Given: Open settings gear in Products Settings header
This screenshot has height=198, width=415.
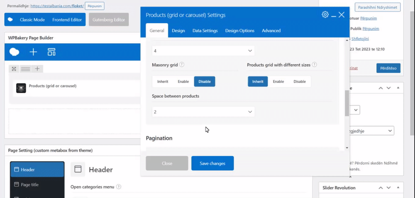Looking at the screenshot, I should pos(325,15).
